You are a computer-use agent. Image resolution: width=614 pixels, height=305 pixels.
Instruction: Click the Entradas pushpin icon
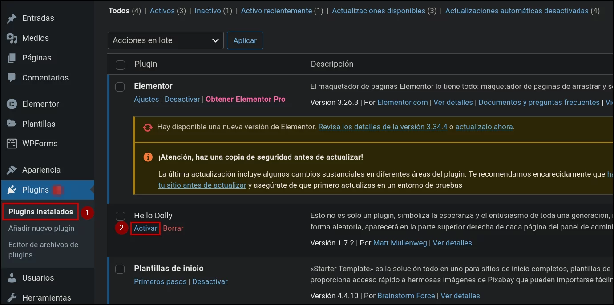coord(12,18)
